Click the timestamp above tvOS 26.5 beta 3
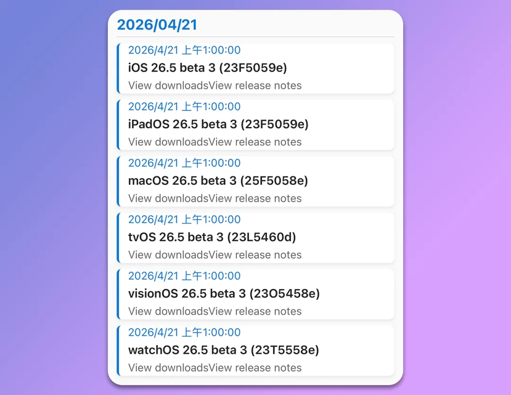 click(184, 219)
